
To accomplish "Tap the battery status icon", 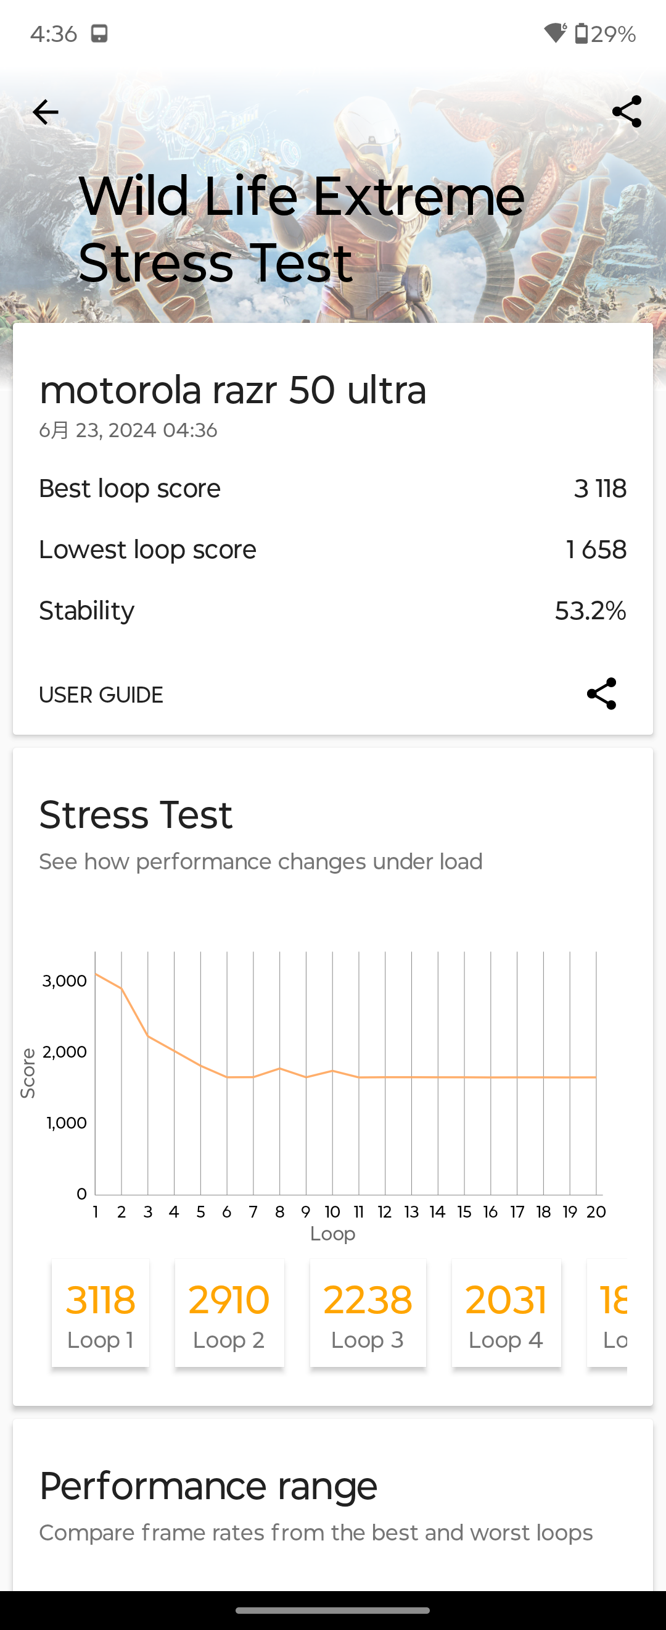I will pos(582,33).
